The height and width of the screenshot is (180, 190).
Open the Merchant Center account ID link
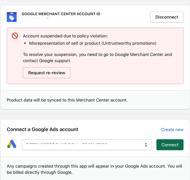coord(35,19)
